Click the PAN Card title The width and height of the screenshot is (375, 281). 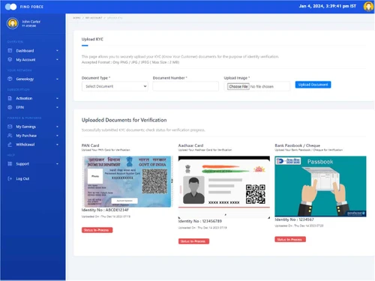[91, 145]
